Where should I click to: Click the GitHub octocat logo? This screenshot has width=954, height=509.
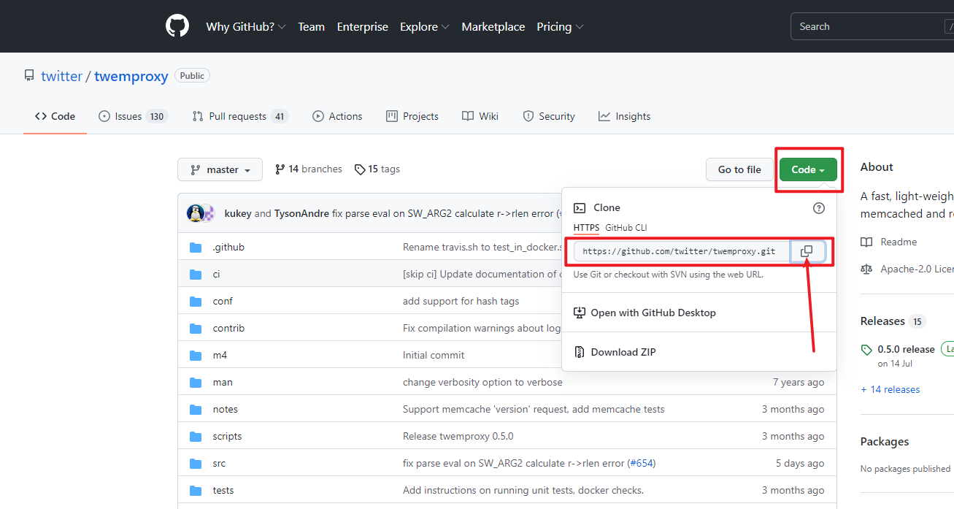pyautogui.click(x=177, y=26)
